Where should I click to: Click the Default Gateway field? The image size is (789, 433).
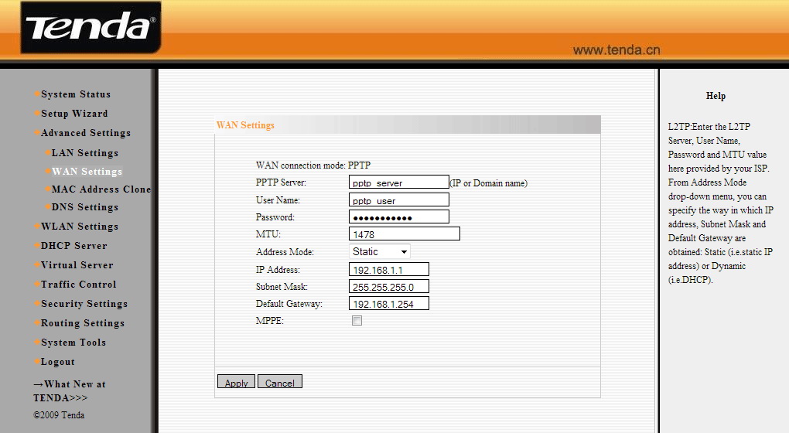tap(388, 304)
